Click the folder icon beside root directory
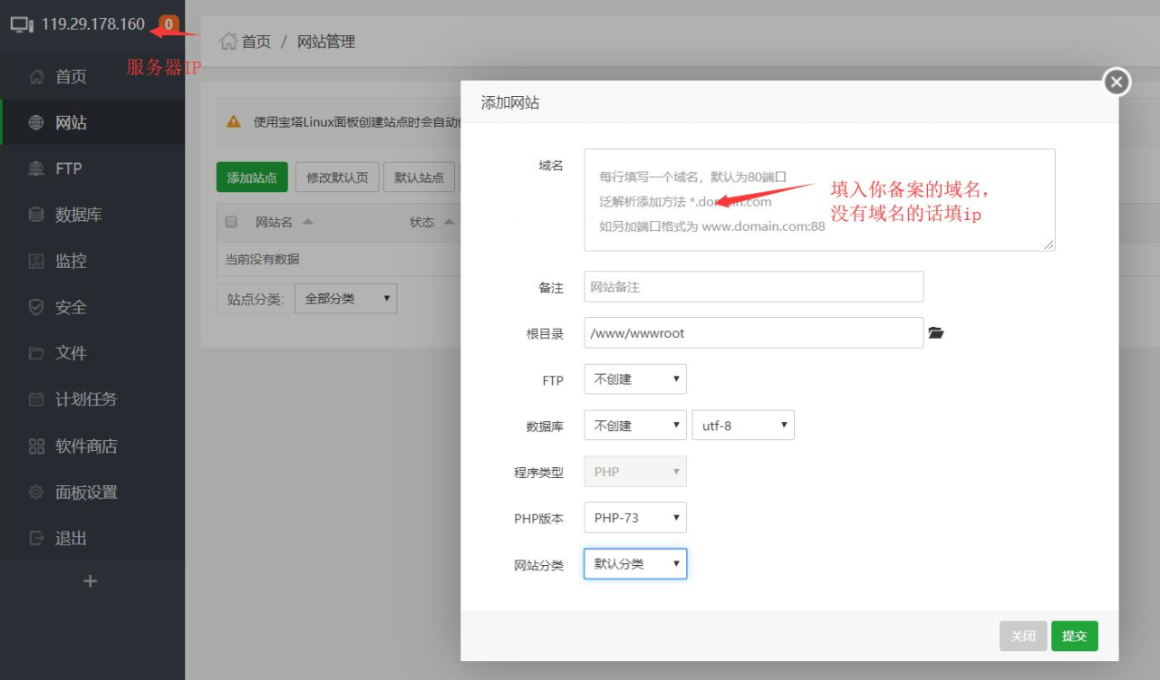Image resolution: width=1160 pixels, height=680 pixels. click(x=936, y=333)
